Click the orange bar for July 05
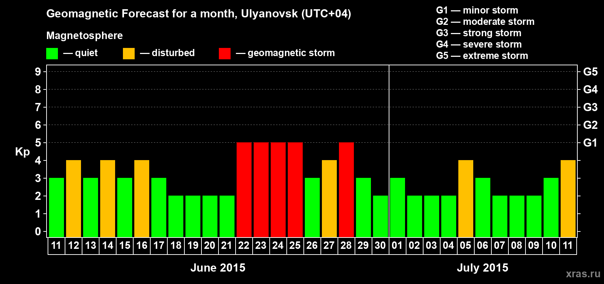Screen dimensions: 604x284 point(466,198)
